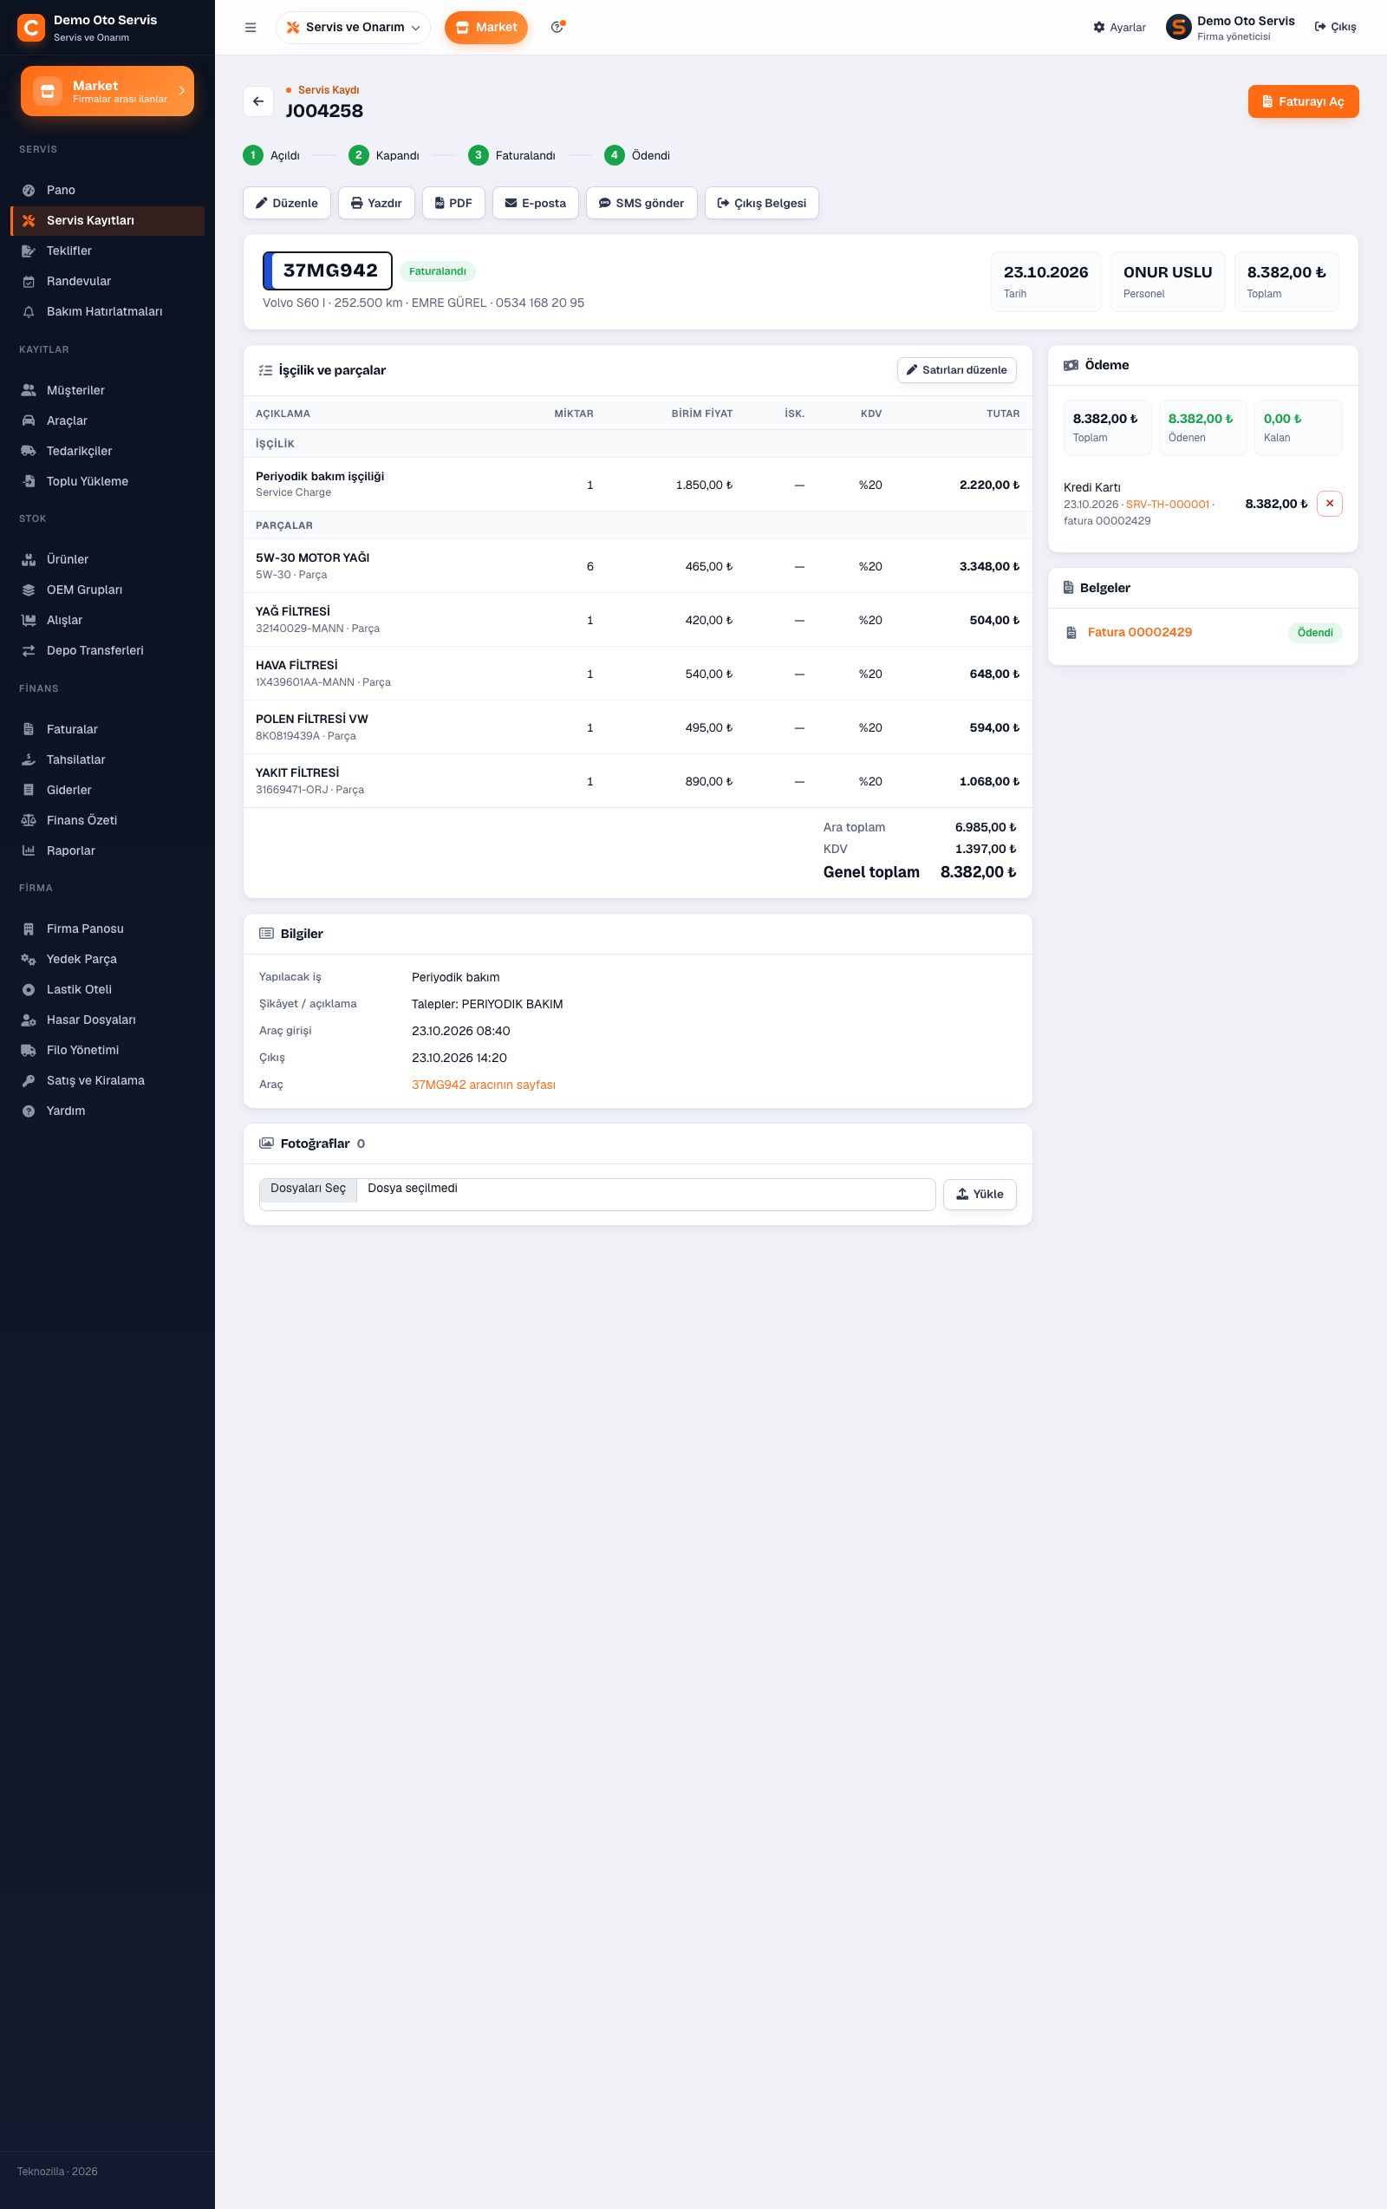1387x2209 pixels.
Task: Open Teklifler in the sidebar
Action: 107,251
